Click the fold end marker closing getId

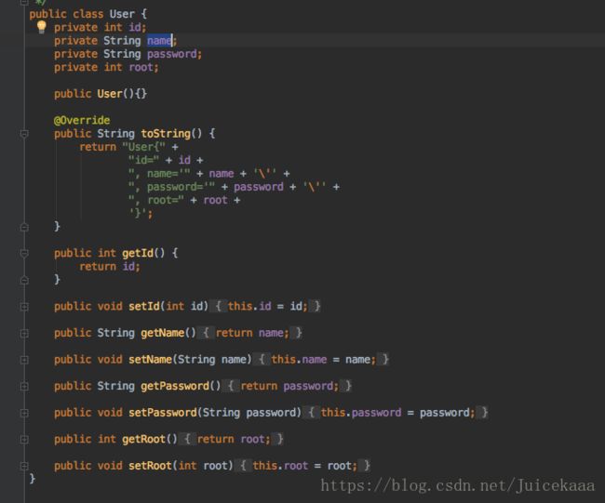click(x=24, y=280)
